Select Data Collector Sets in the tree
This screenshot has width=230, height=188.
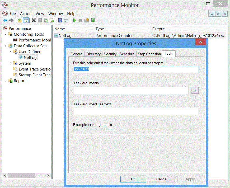point(31,46)
